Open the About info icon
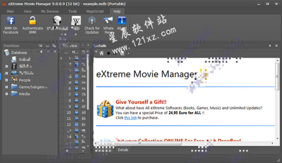The image size is (282, 163). (122, 21)
